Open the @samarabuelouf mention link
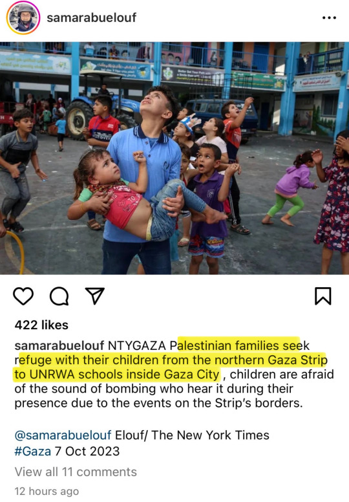This screenshot has height=502, width=349. (63, 435)
